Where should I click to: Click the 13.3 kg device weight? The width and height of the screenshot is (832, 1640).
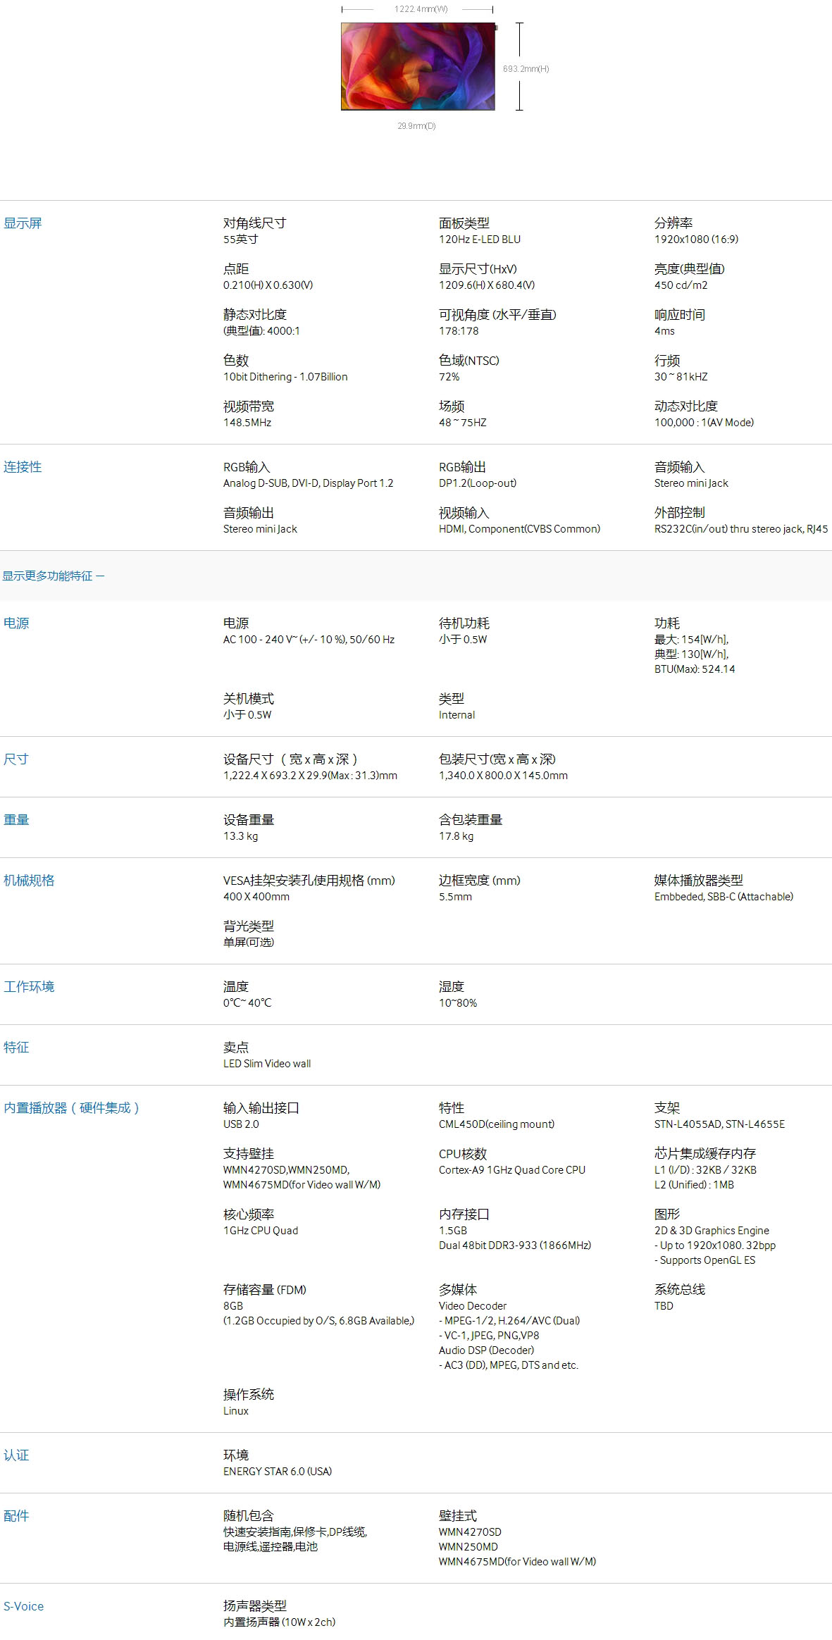[241, 836]
